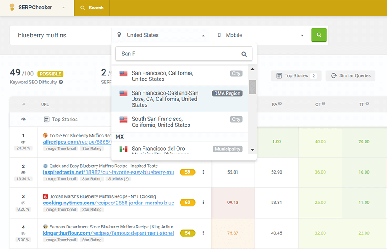Click the PA column help icon

(280, 104)
